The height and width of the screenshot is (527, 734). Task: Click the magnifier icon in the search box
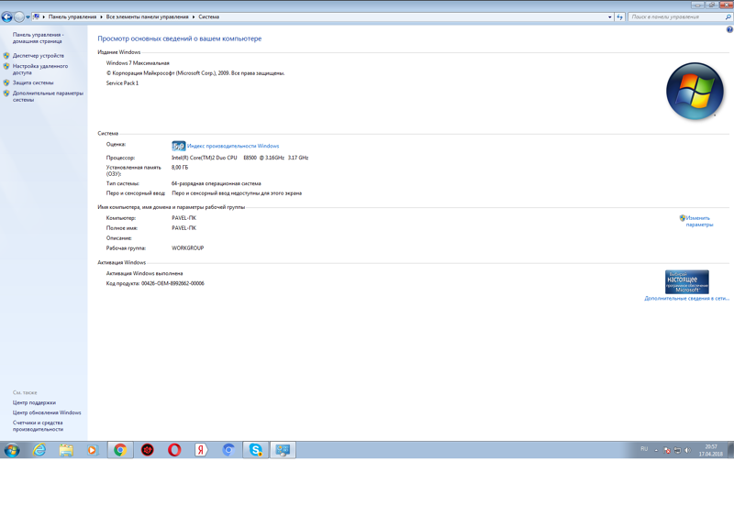click(728, 16)
